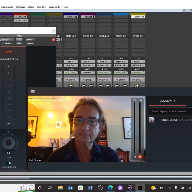
Task: Click the 0.0 trim value field
Action: tap(9, 153)
